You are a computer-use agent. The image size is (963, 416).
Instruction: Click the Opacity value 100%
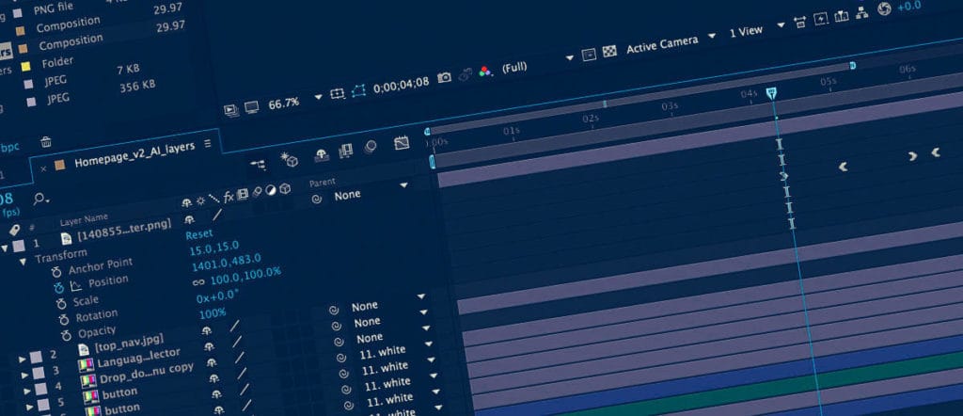212,313
